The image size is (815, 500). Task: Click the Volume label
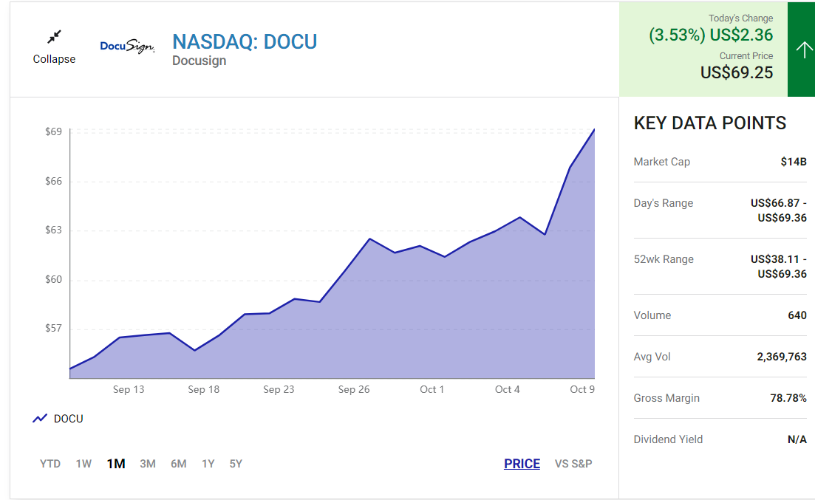tap(652, 315)
